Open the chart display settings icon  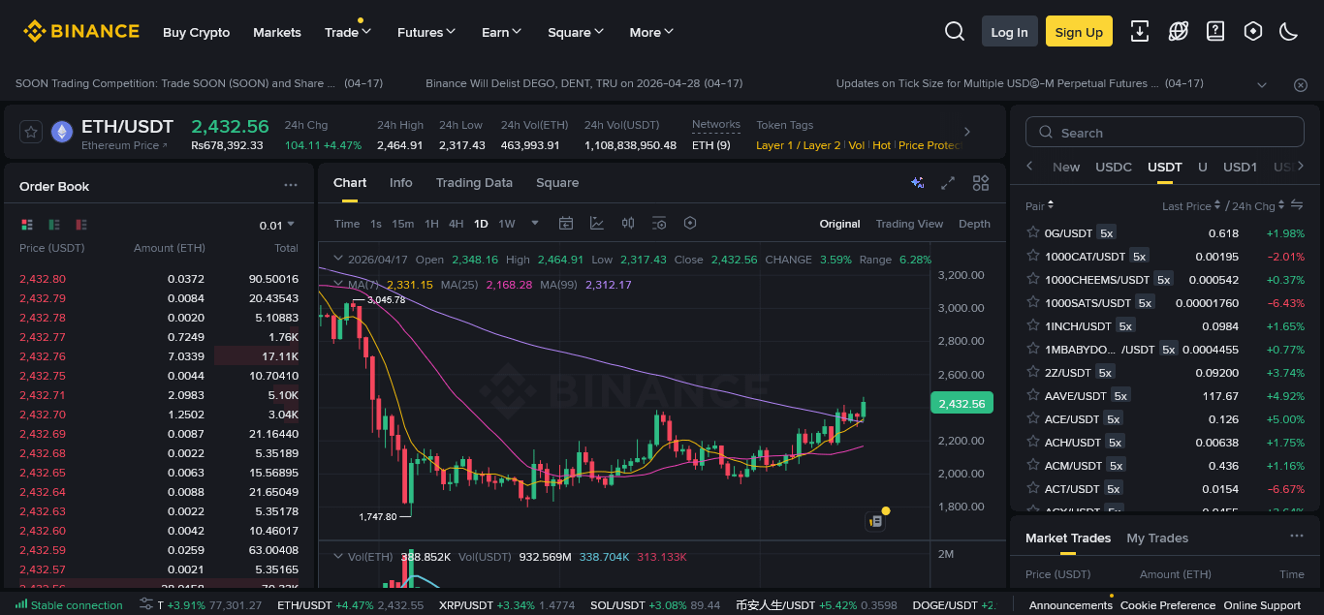(659, 223)
